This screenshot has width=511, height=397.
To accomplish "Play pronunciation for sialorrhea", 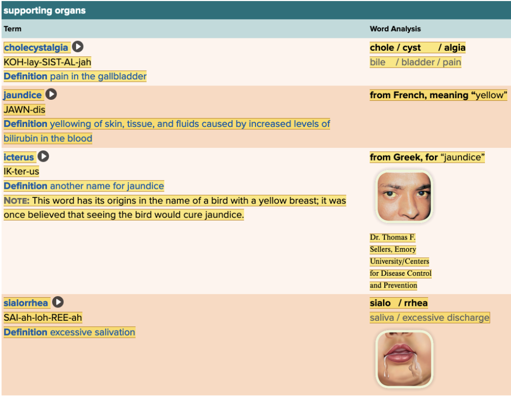I will [58, 302].
